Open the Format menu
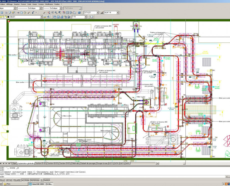230x186 pixels. point(23,4)
